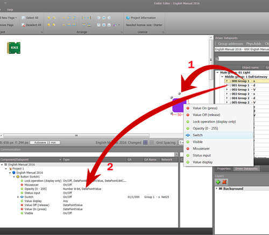Image resolution: width=269 pixels, height=235 pixels.
Task: Enable the blue grid display icon
Action: pos(145,143)
